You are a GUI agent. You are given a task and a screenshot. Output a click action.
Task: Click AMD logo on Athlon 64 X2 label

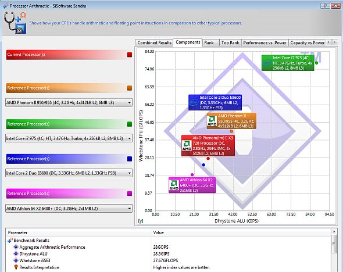click(174, 185)
